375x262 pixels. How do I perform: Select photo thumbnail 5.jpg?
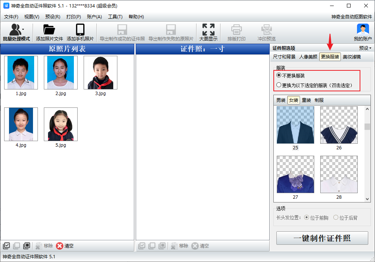[61, 124]
